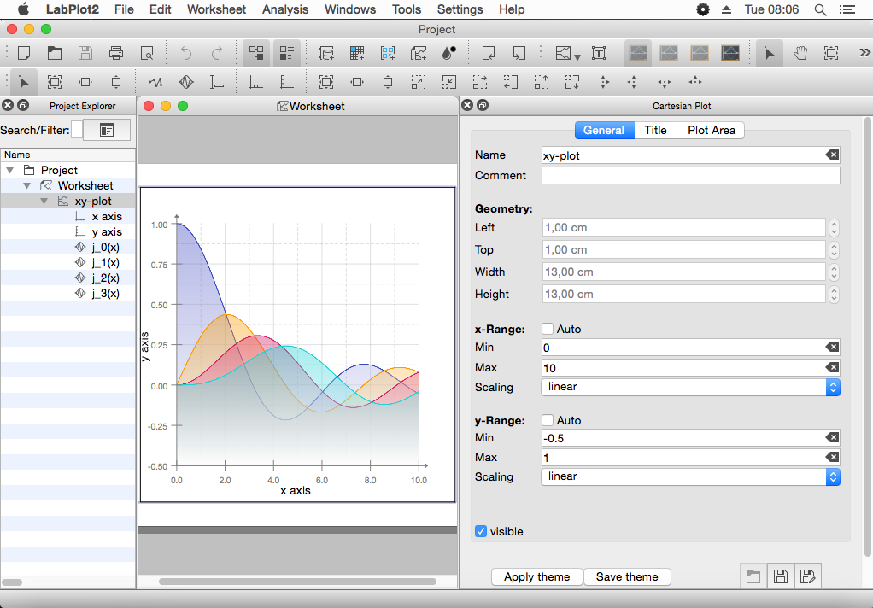Viewport: 873px width, 608px height.
Task: Collapse the xy-plot tree item
Action: click(44, 201)
